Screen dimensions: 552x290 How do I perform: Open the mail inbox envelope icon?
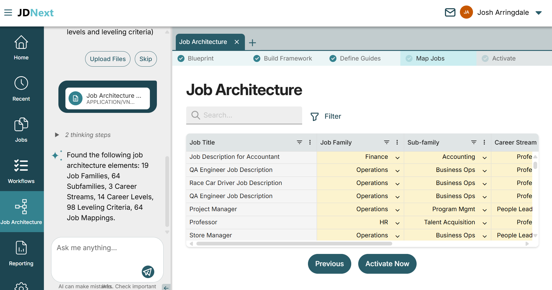pyautogui.click(x=450, y=12)
